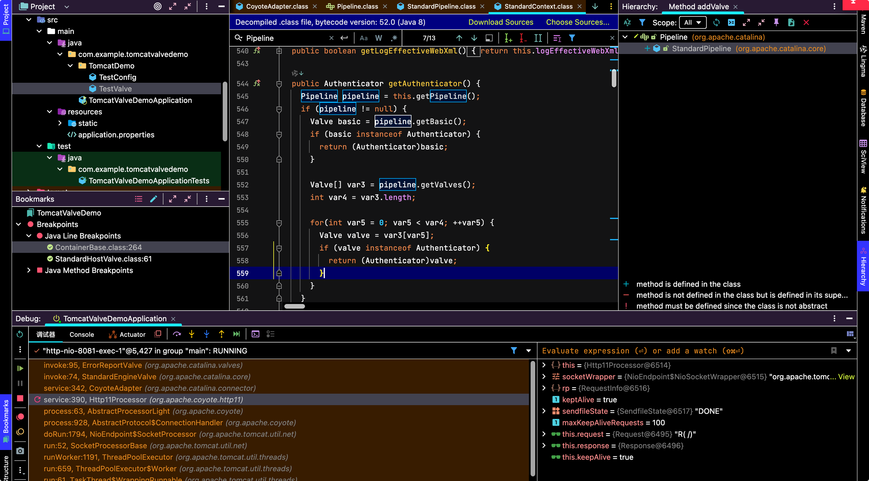Image resolution: width=869 pixels, height=481 pixels.
Task: Click the Step Over debug icon
Action: point(177,334)
